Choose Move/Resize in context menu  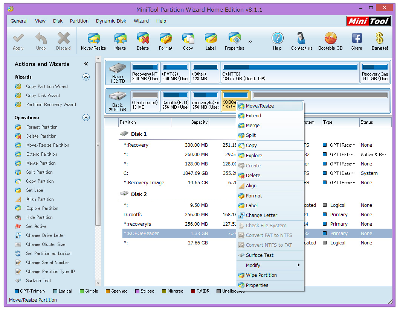click(x=270, y=106)
